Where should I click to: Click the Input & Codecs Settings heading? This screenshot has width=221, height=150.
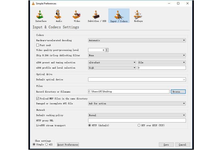click(56, 27)
